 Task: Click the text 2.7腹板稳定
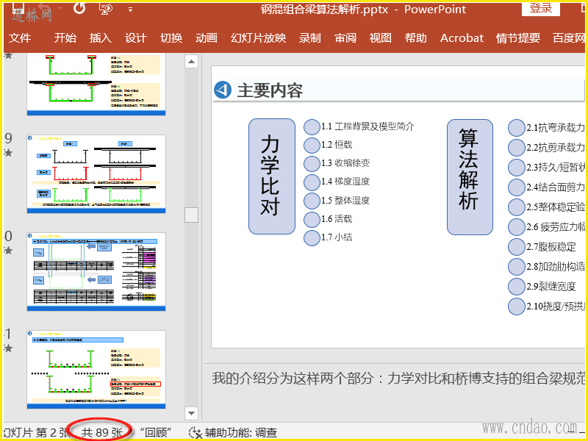pos(551,247)
